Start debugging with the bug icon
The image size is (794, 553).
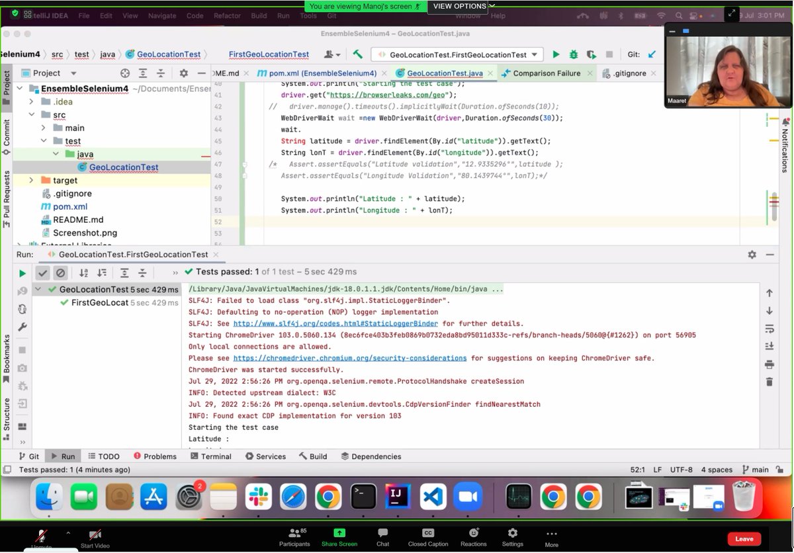574,55
